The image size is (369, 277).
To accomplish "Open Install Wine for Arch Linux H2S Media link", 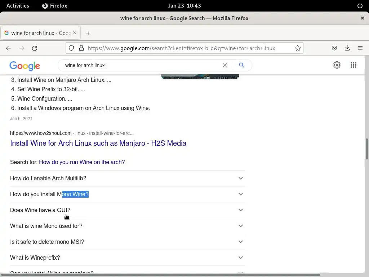I will point(98,143).
